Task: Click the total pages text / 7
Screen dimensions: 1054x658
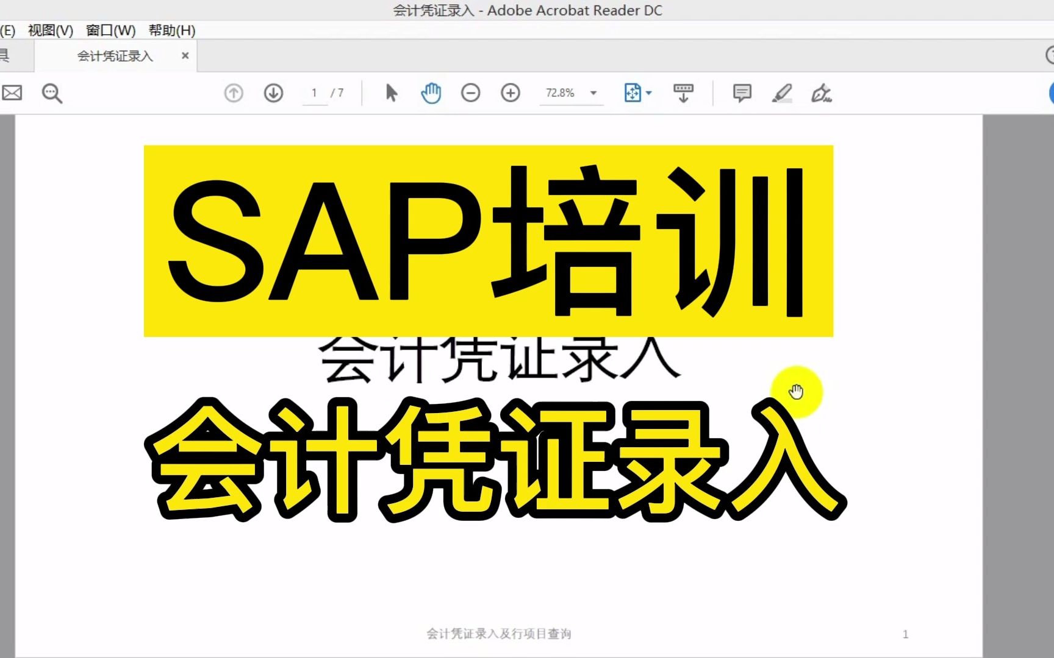Action: [337, 93]
